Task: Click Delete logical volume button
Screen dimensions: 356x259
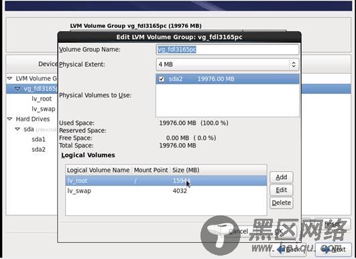Action: point(282,203)
